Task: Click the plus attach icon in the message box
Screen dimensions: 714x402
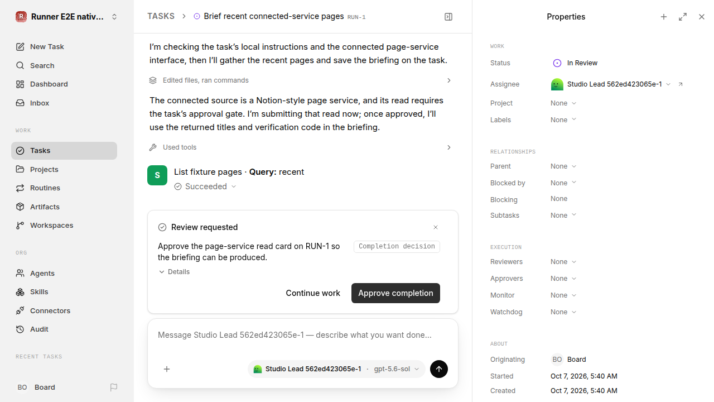Action: [167, 369]
